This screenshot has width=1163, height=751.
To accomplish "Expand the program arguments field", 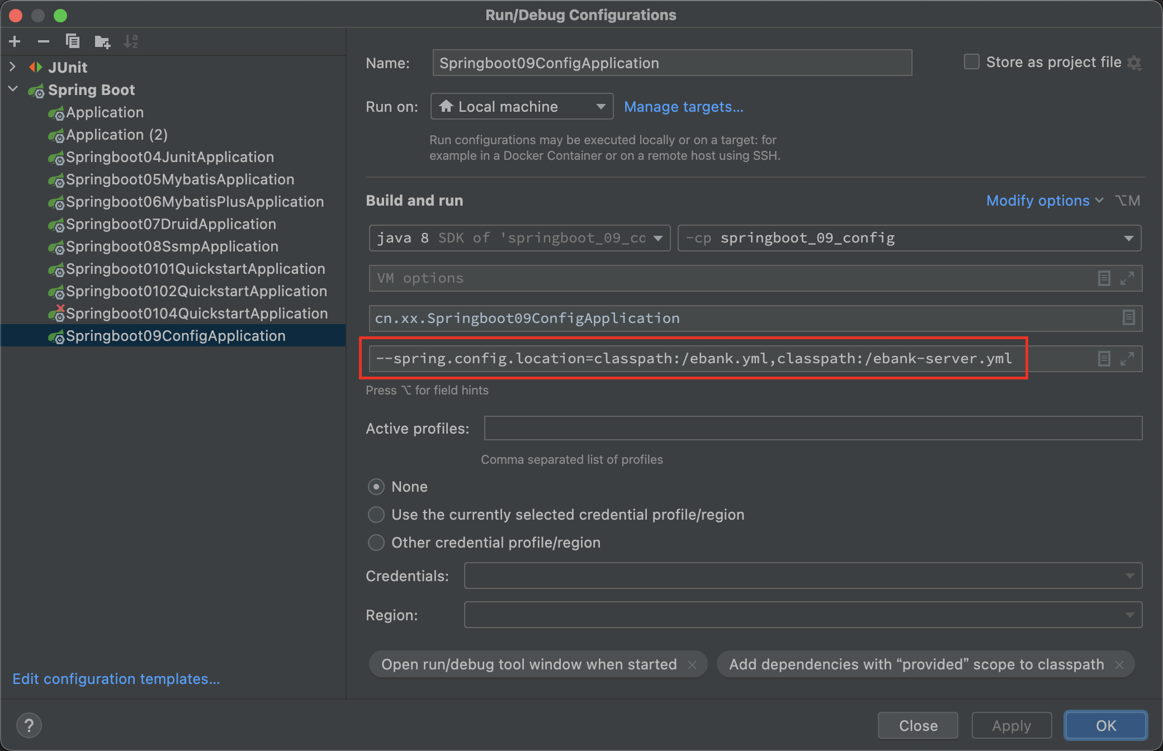I will coord(1127,359).
